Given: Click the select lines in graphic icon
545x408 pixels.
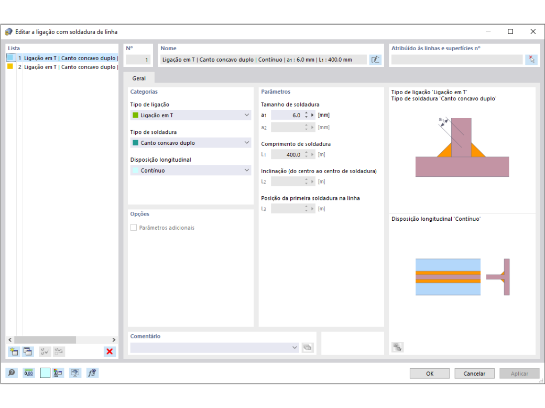Looking at the screenshot, I should pos(532,60).
